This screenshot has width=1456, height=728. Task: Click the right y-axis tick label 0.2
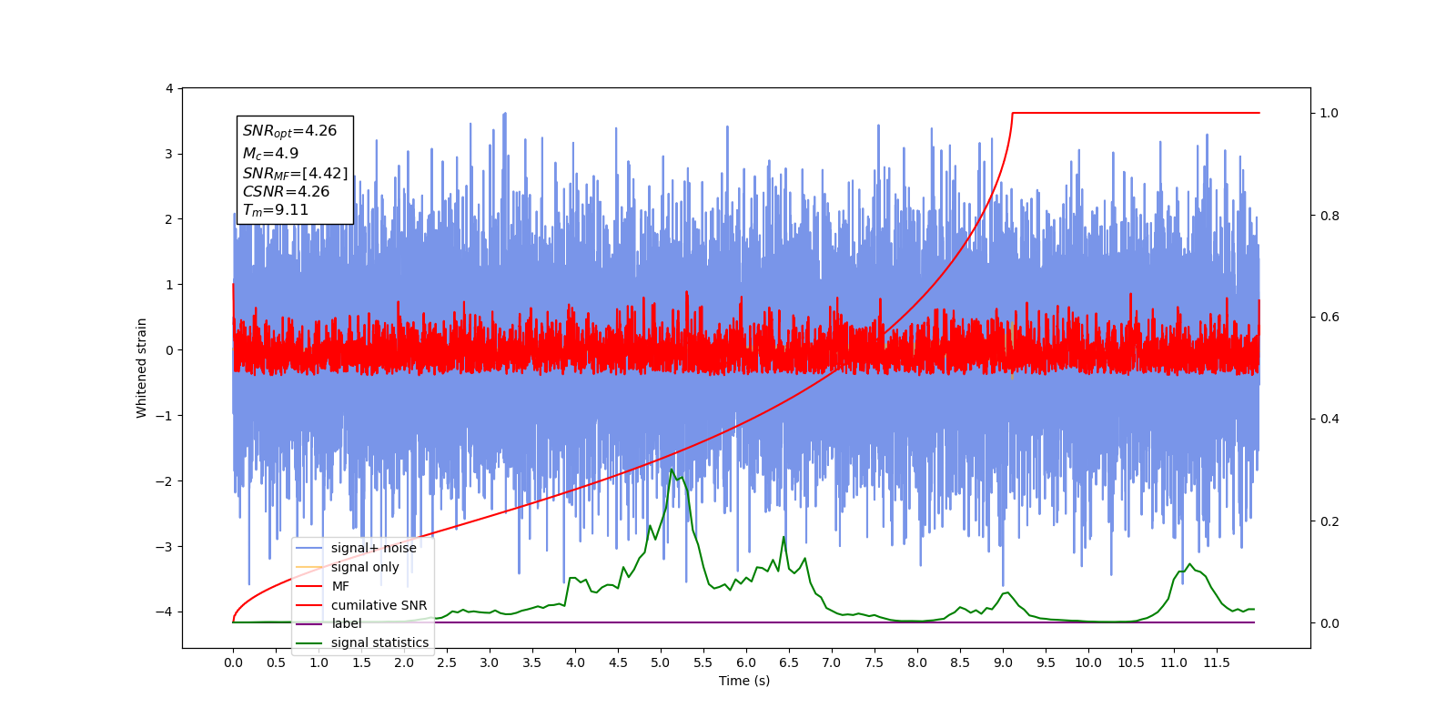(x=1330, y=521)
